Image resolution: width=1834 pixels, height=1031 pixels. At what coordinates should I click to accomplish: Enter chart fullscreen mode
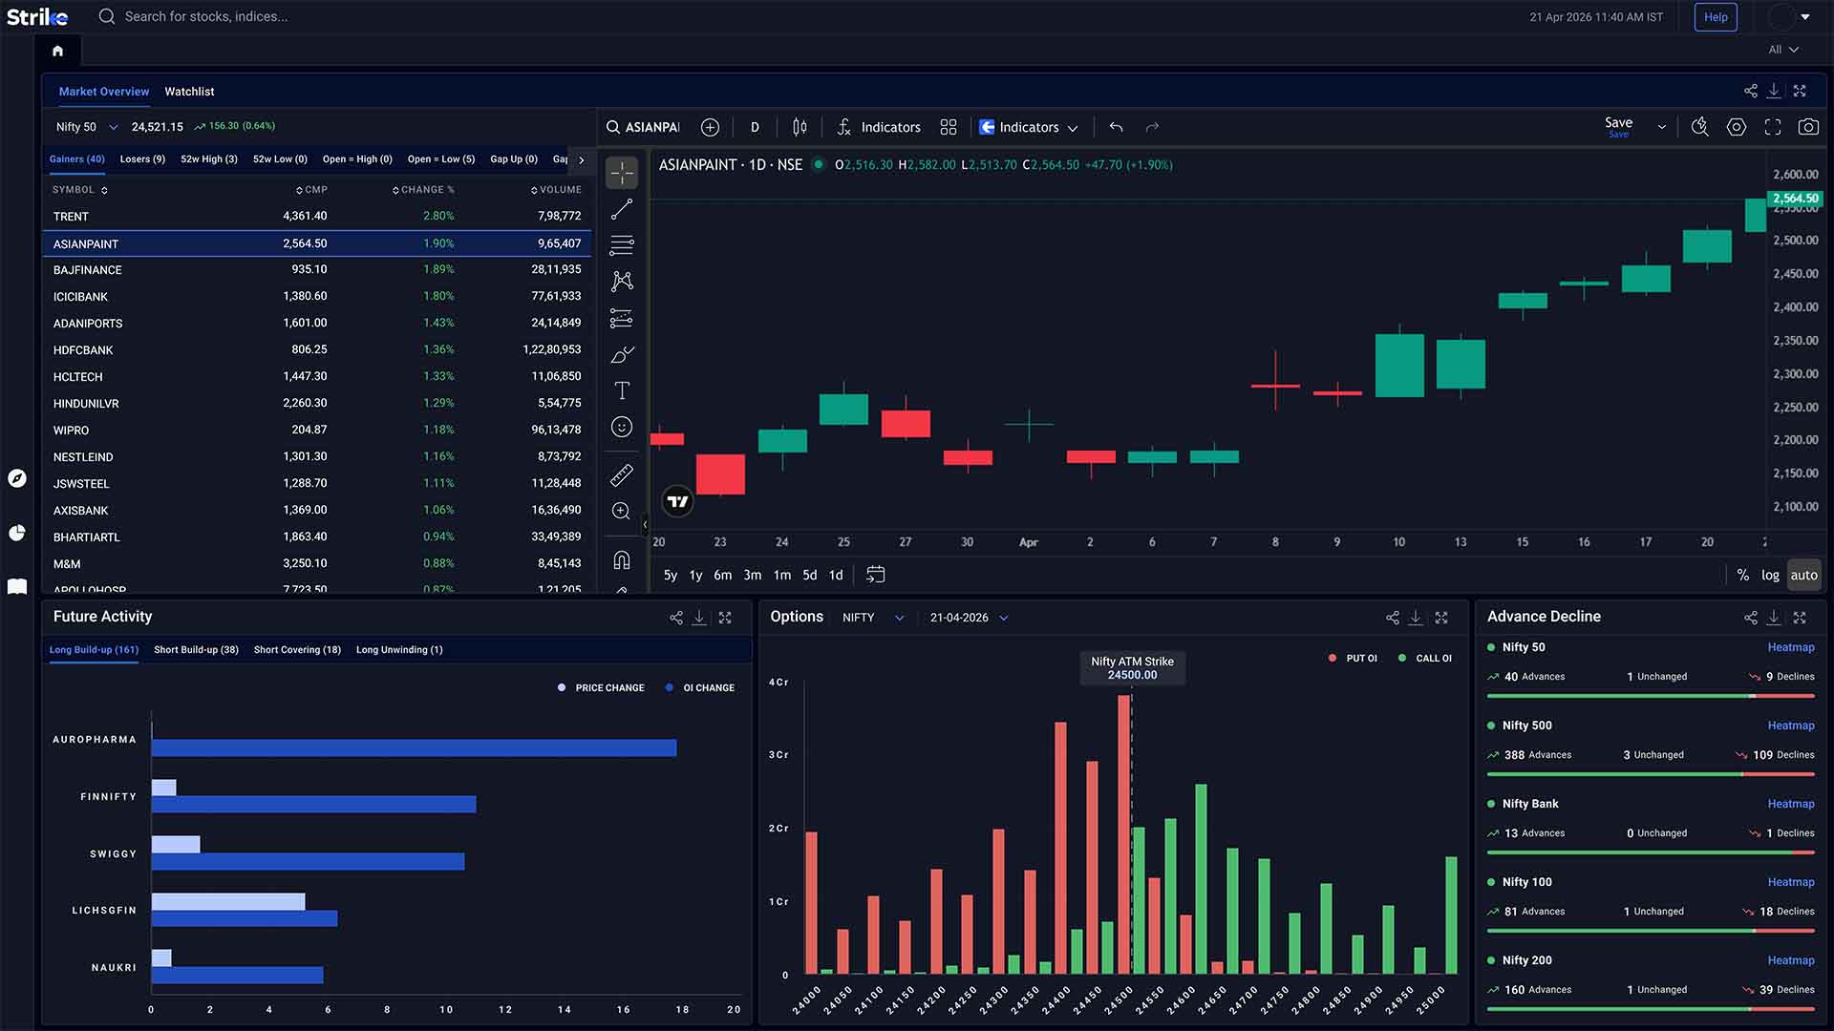pos(1773,127)
